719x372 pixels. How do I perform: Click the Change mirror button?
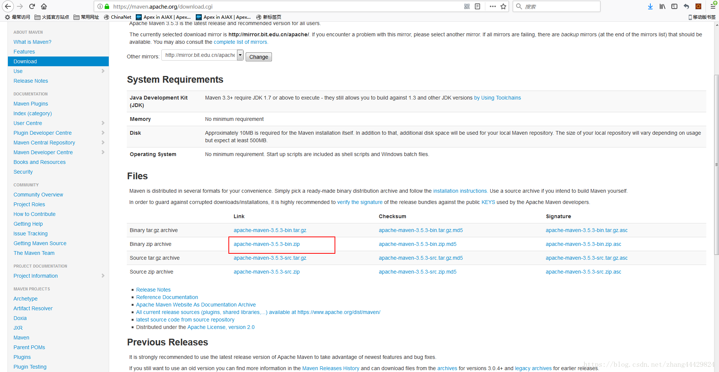259,57
